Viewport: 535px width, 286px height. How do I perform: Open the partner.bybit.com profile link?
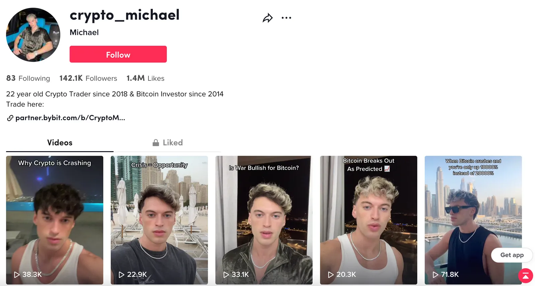click(x=70, y=118)
